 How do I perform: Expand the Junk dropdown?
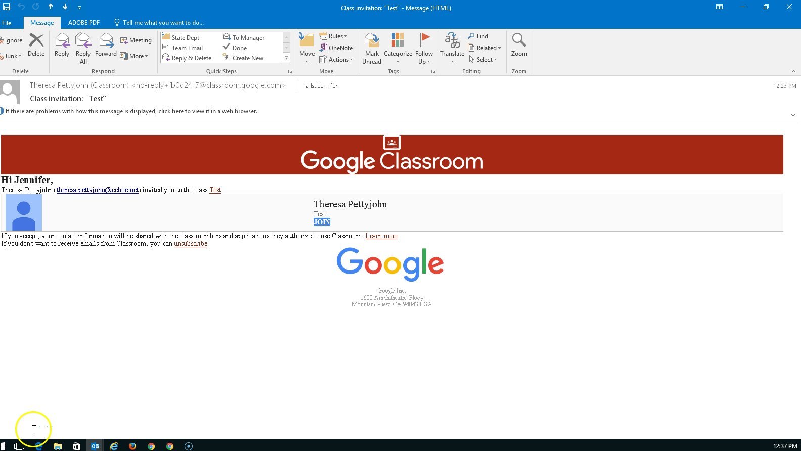pos(11,56)
